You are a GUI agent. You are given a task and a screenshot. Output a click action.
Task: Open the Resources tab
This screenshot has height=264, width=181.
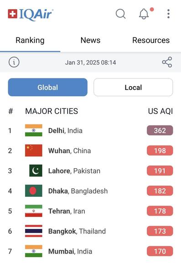point(151,40)
